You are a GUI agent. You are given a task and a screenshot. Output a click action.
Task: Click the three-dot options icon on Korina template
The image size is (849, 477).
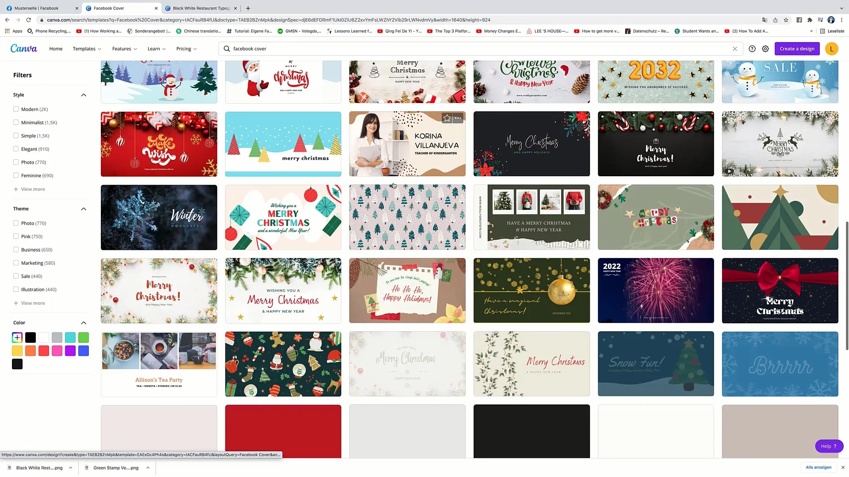pos(458,118)
